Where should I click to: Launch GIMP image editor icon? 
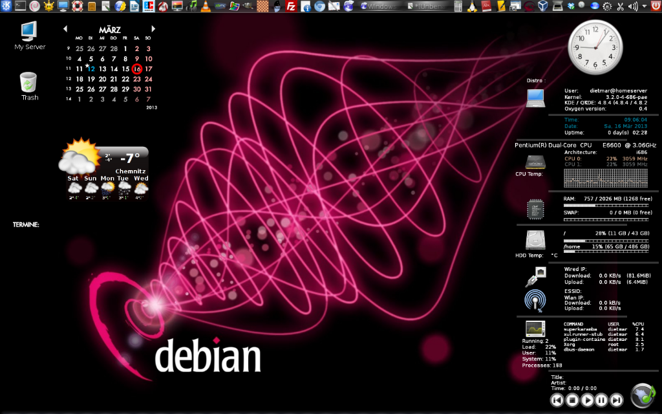[x=248, y=6]
